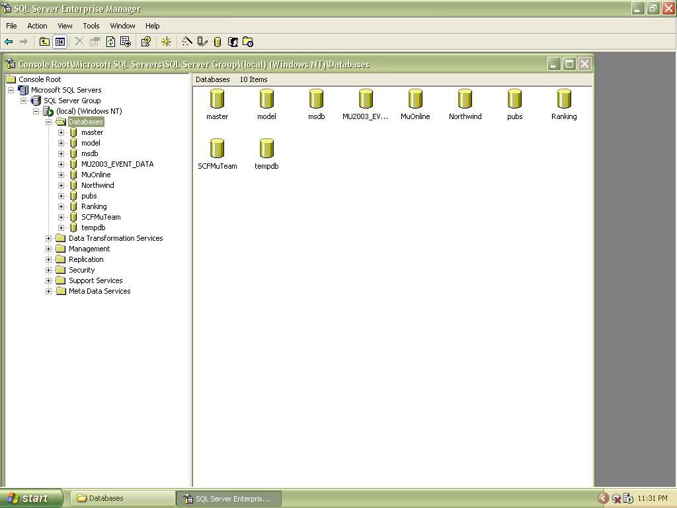Switch to Databases taskbar button

(x=122, y=498)
